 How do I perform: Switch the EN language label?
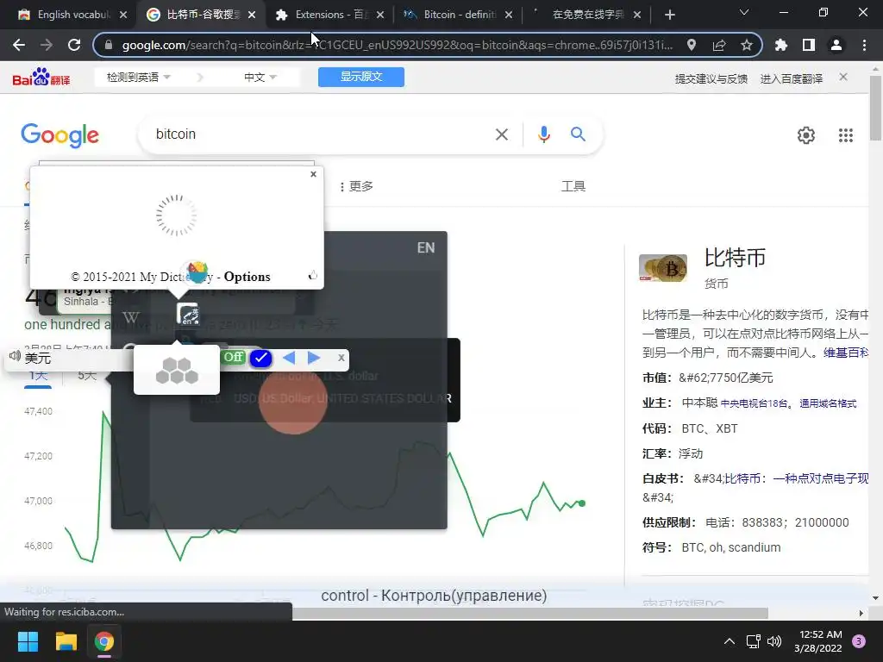tap(426, 247)
